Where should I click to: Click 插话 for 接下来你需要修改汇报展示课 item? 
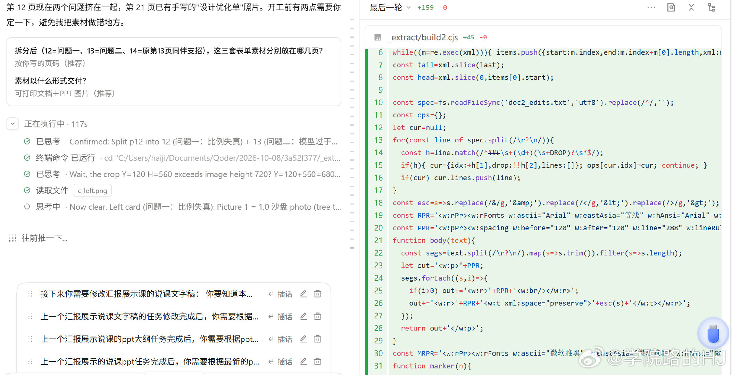(x=280, y=294)
